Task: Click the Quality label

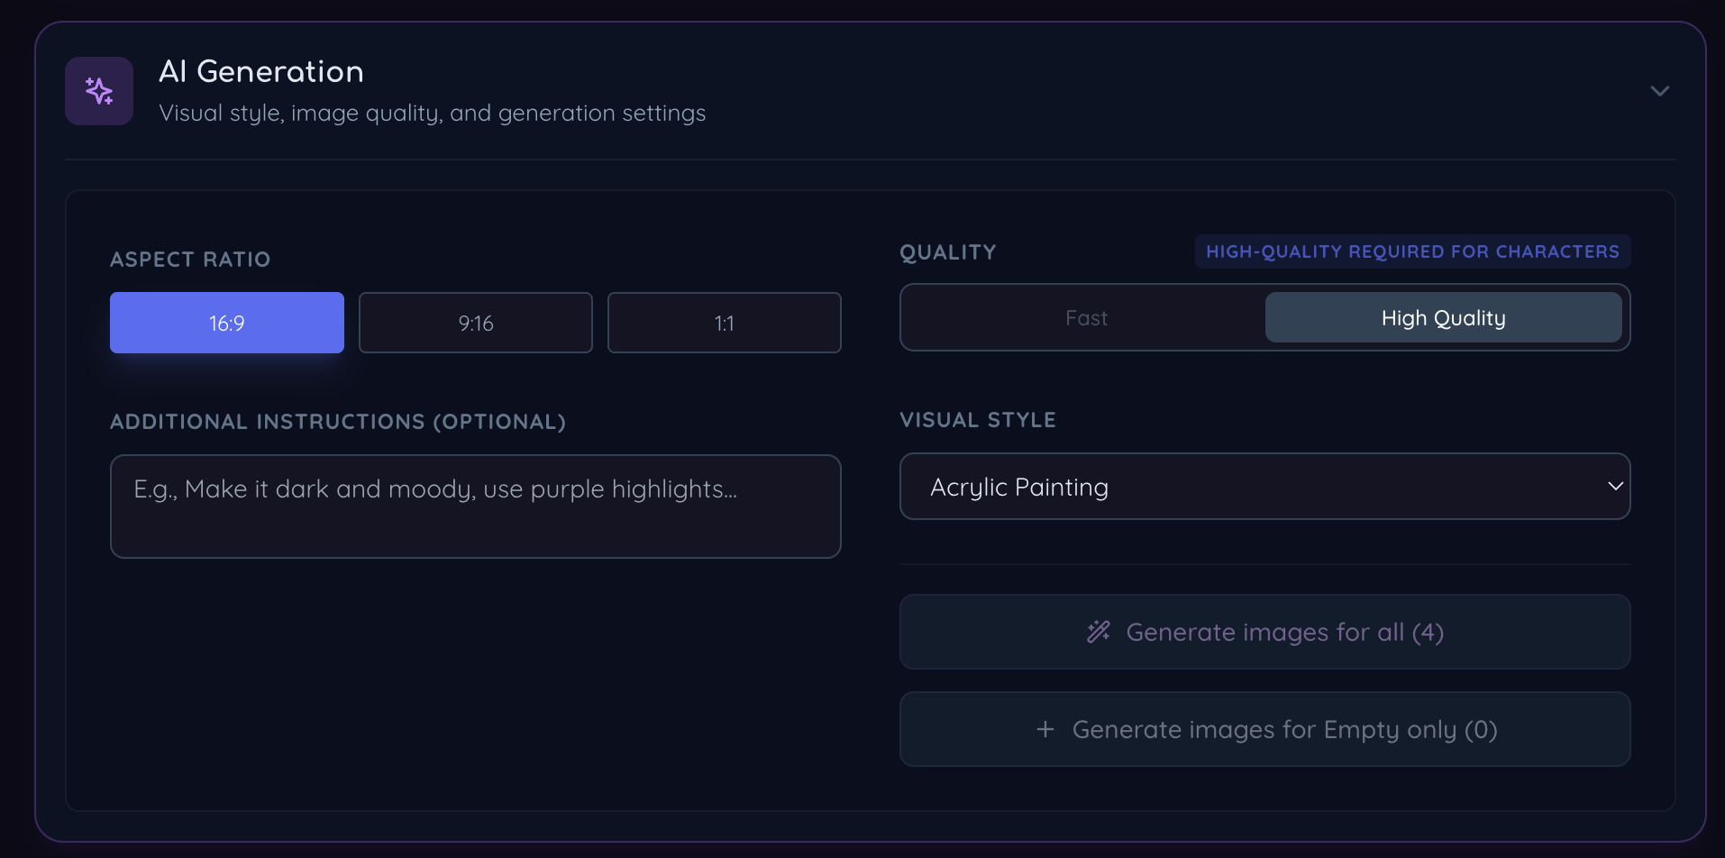Action: [x=948, y=252]
